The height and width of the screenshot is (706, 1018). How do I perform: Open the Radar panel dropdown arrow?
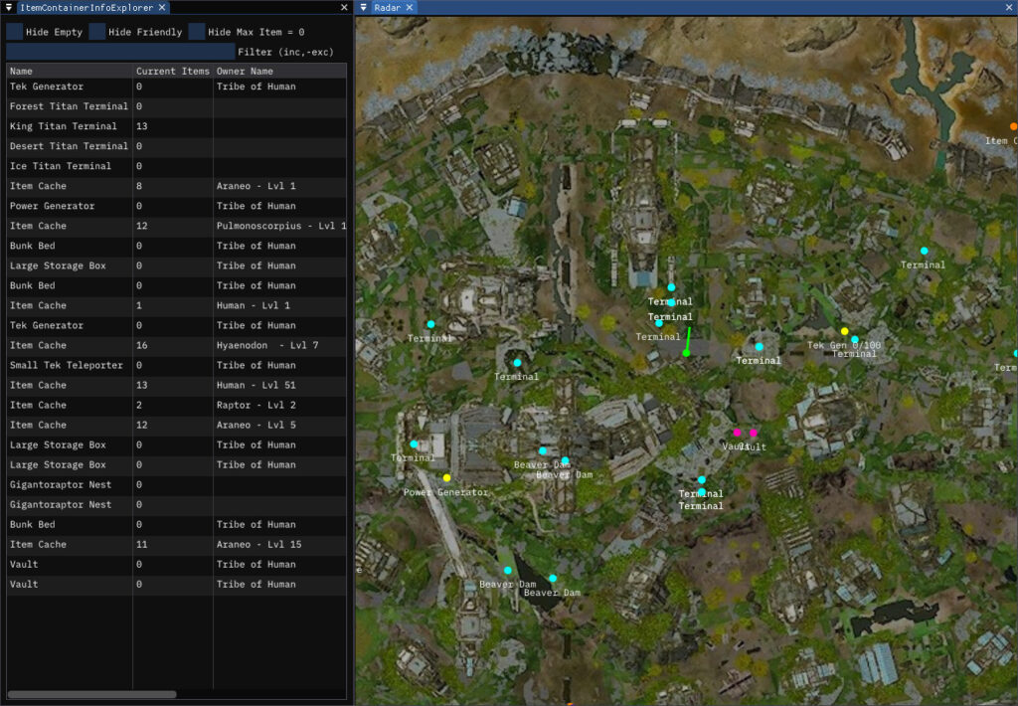(363, 7)
